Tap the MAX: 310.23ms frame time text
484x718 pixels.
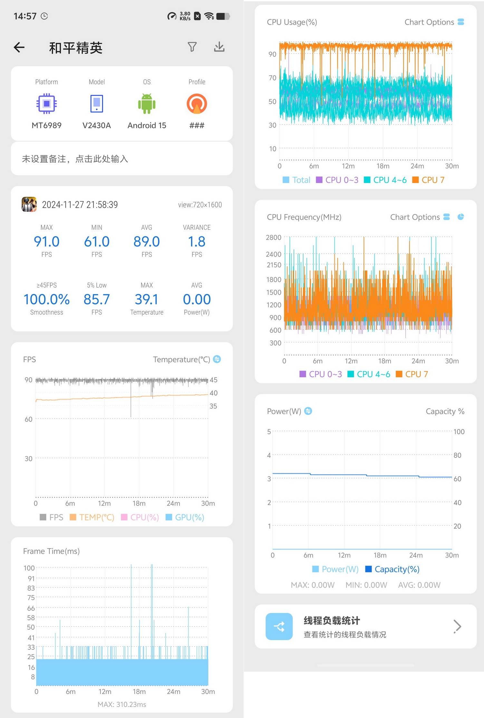[122, 704]
